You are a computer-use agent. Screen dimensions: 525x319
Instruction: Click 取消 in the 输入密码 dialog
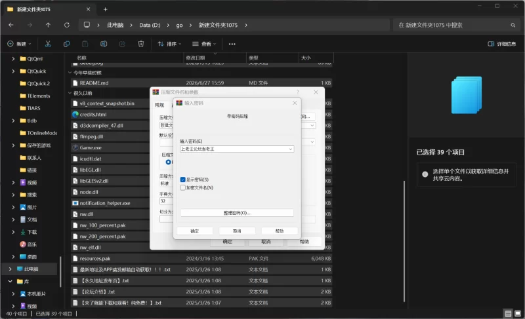pos(237,231)
